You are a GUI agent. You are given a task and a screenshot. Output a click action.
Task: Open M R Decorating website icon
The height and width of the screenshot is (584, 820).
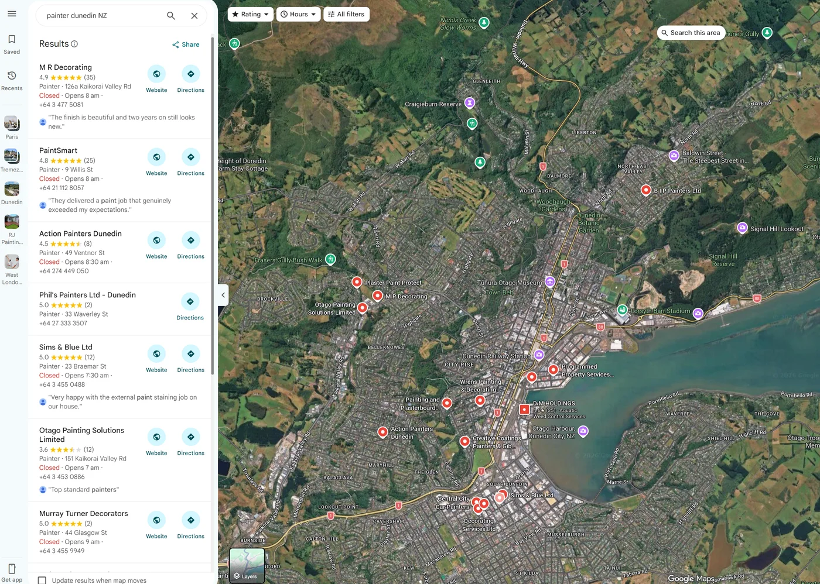[156, 74]
